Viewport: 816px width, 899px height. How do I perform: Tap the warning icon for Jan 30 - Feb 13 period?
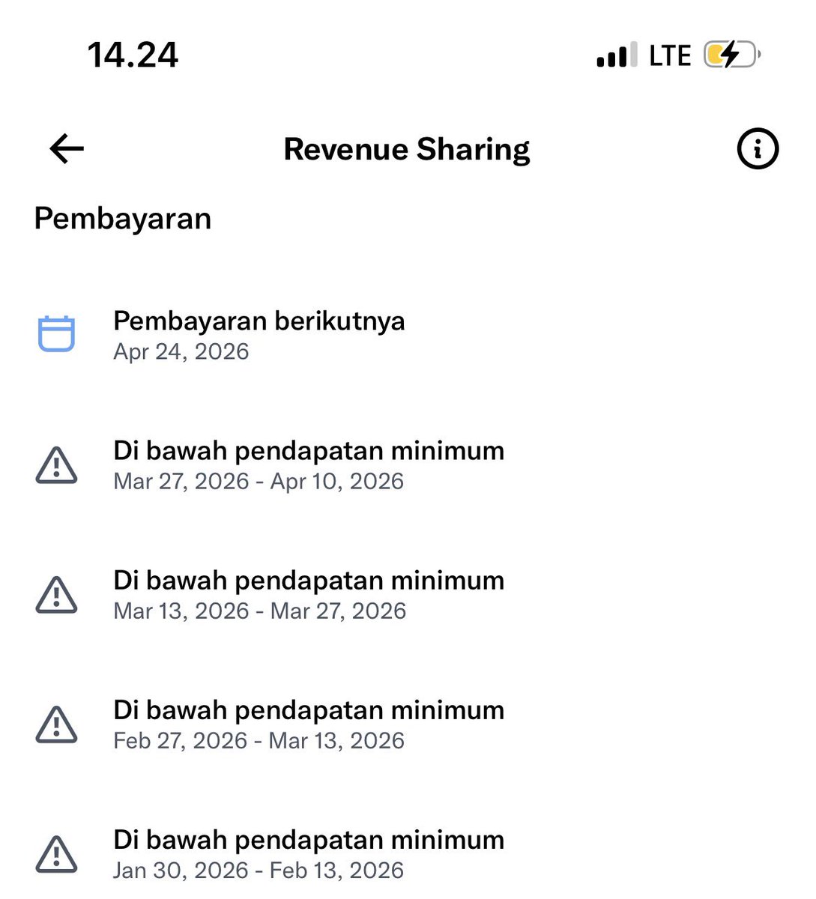[55, 851]
